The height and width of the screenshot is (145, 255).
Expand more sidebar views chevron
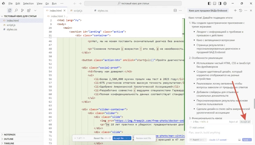pos(35,10)
